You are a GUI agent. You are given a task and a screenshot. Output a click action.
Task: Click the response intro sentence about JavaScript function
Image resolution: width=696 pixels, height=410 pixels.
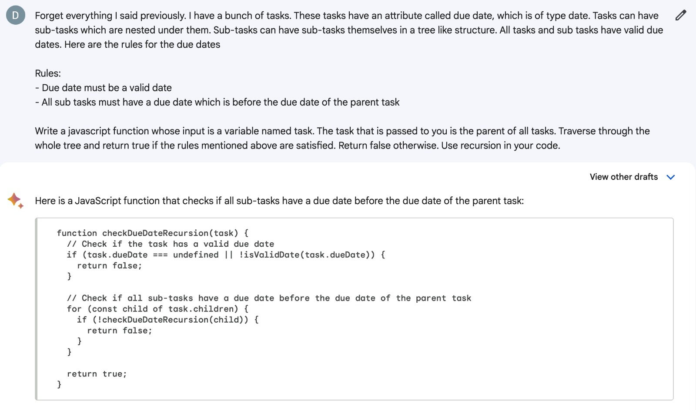(x=279, y=201)
